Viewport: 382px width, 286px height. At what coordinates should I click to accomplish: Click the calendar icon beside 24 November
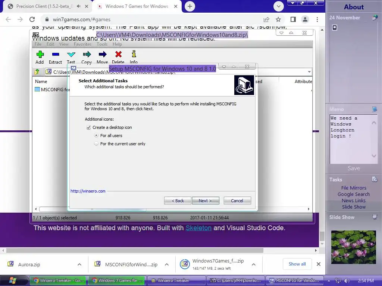point(375,18)
